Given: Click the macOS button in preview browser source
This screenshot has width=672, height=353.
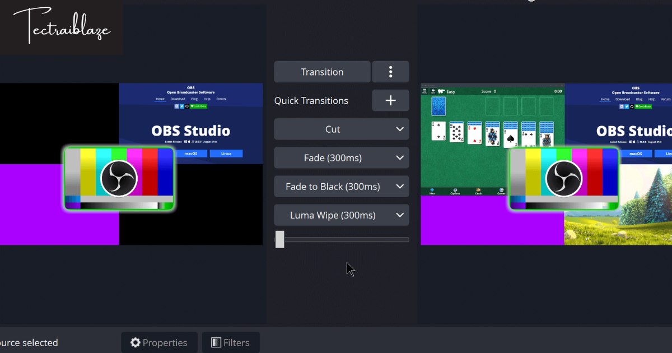Looking at the screenshot, I should (190, 154).
